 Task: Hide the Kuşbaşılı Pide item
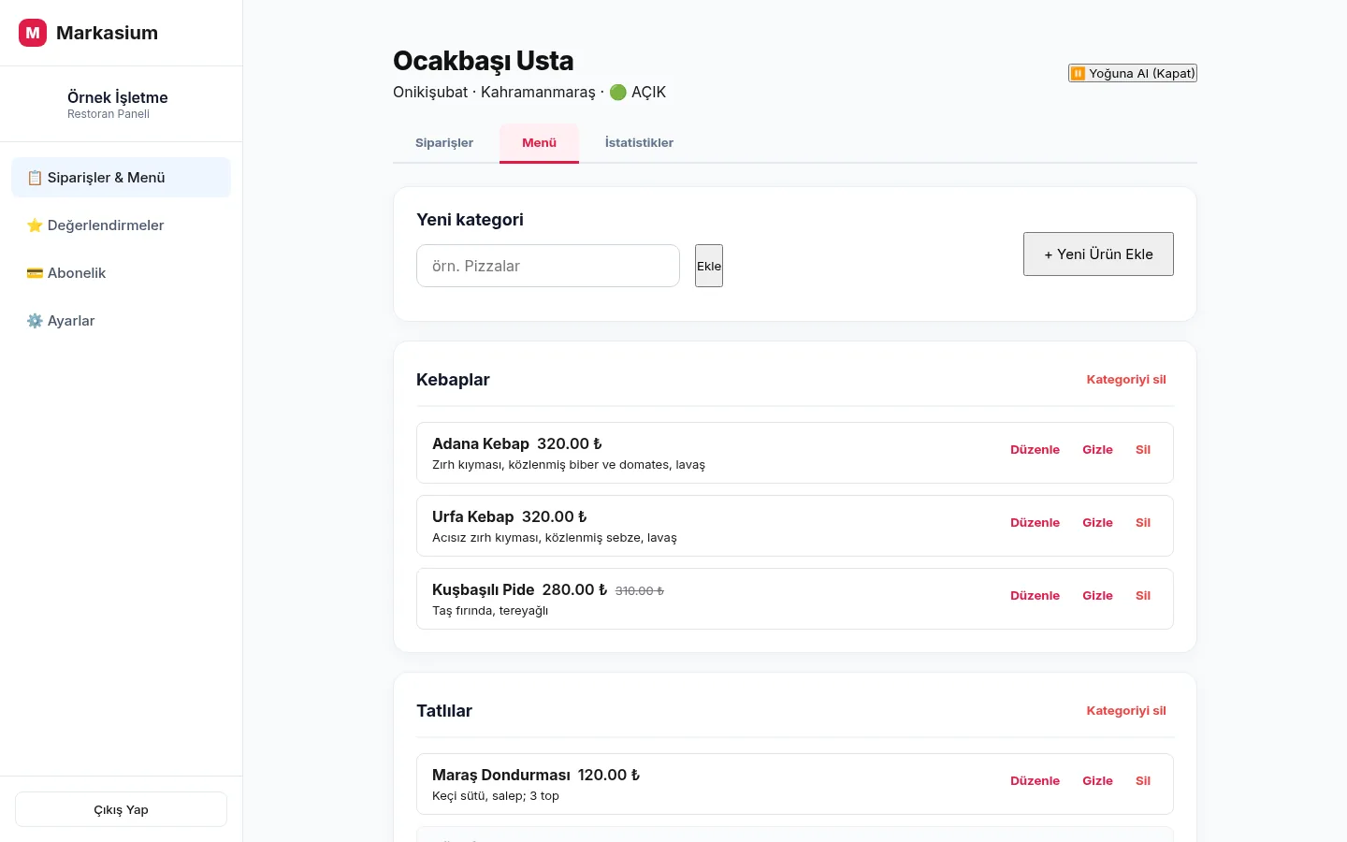point(1097,596)
